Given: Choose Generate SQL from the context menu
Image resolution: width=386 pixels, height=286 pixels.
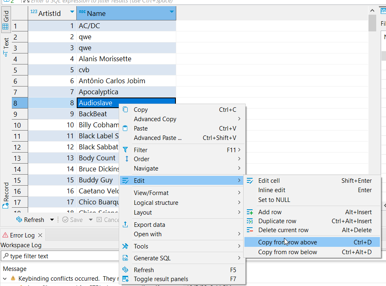Looking at the screenshot, I should pos(153,258).
